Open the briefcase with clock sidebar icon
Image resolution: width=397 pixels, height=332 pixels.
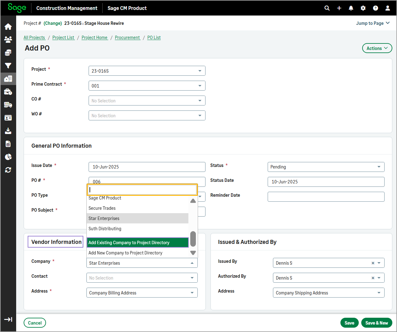[x=8, y=92]
